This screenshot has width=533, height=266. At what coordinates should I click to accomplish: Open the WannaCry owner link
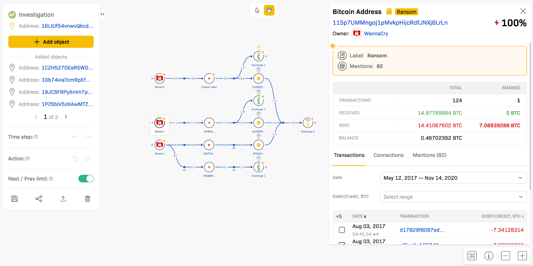(x=376, y=34)
